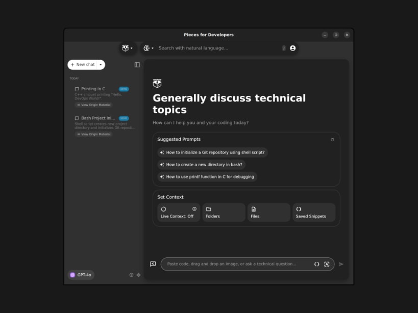View Origin Material for Bash Project
Screen dimensions: 418x313
(x=93, y=134)
